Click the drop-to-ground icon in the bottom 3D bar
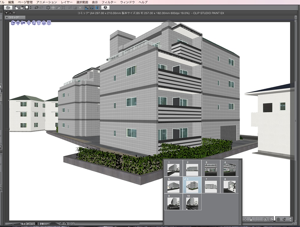The image size is (300, 227). coord(251,219)
